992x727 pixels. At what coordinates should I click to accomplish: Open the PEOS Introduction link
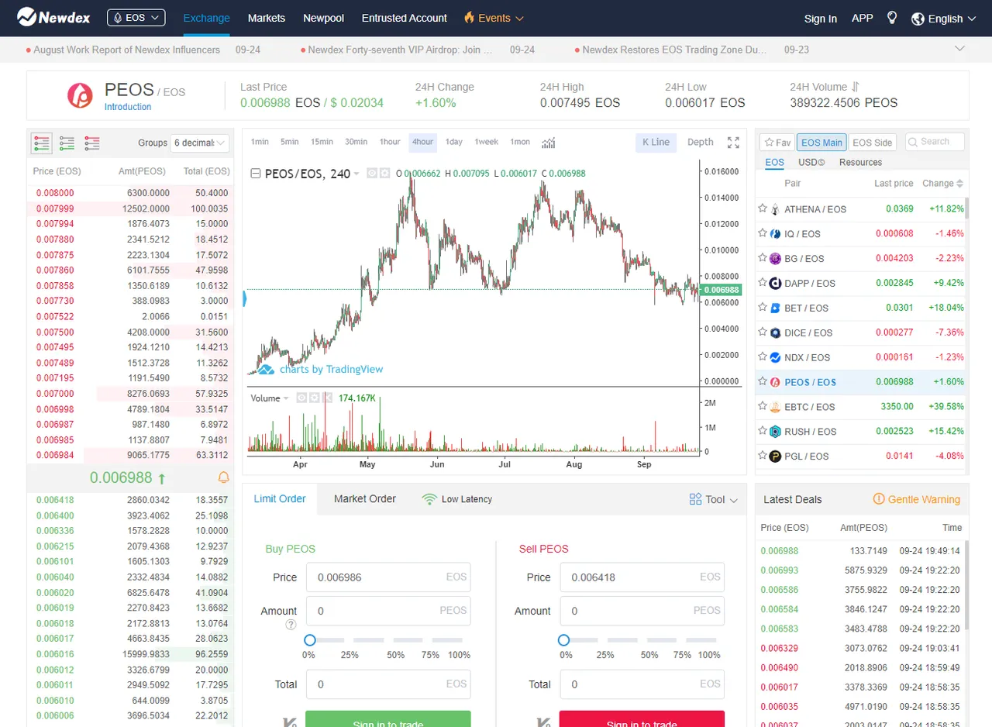coord(128,107)
